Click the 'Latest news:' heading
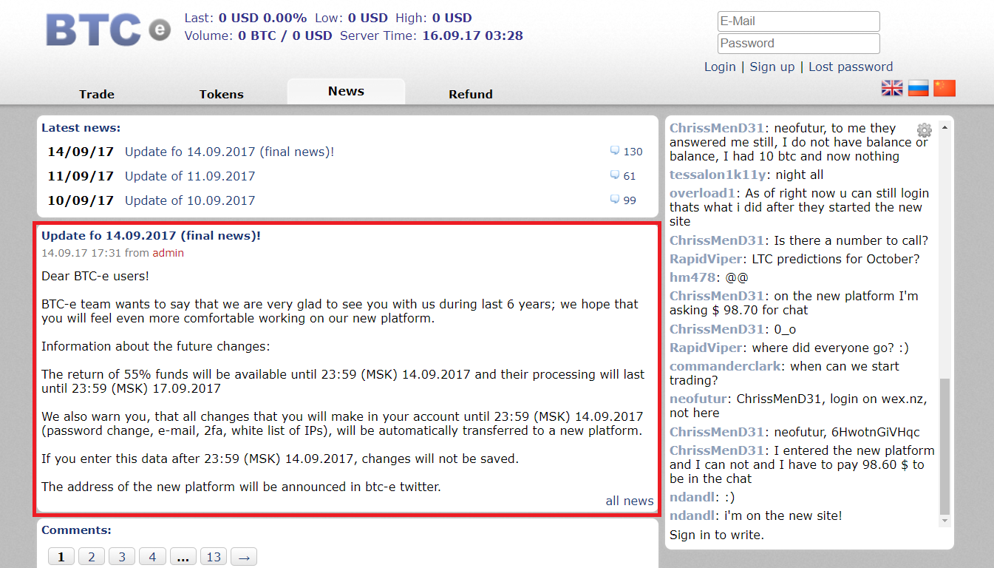This screenshot has height=568, width=994. (81, 128)
